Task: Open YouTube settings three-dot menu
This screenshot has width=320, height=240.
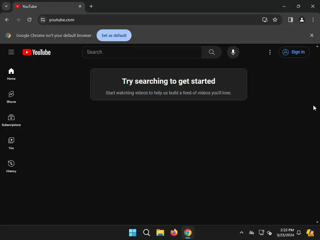Action: (270, 52)
